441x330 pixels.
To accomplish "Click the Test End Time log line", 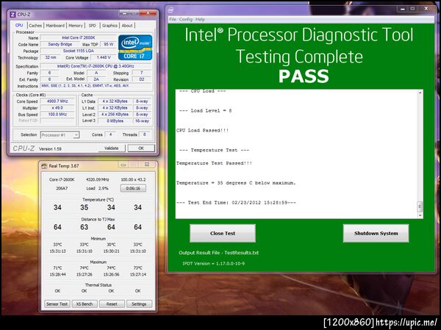I will tap(237, 203).
